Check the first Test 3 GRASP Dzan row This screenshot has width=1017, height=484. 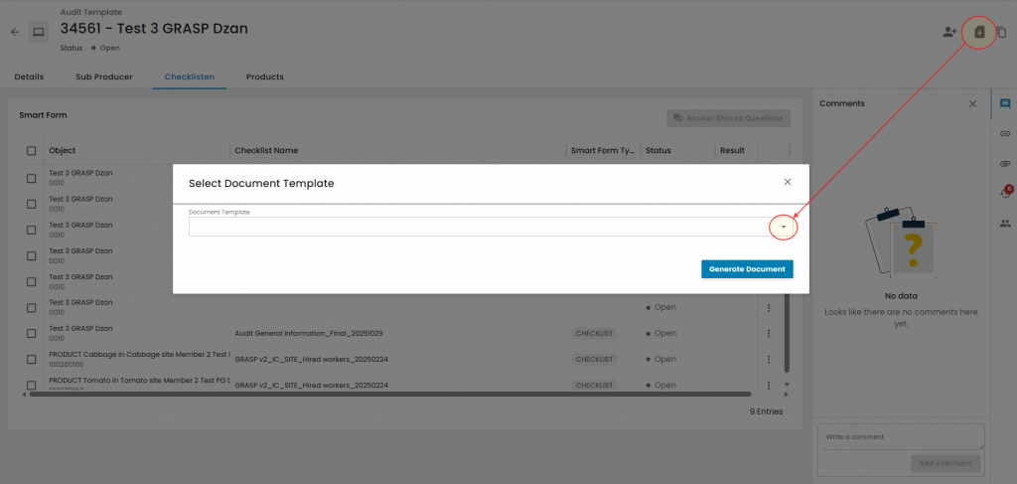[x=31, y=177]
